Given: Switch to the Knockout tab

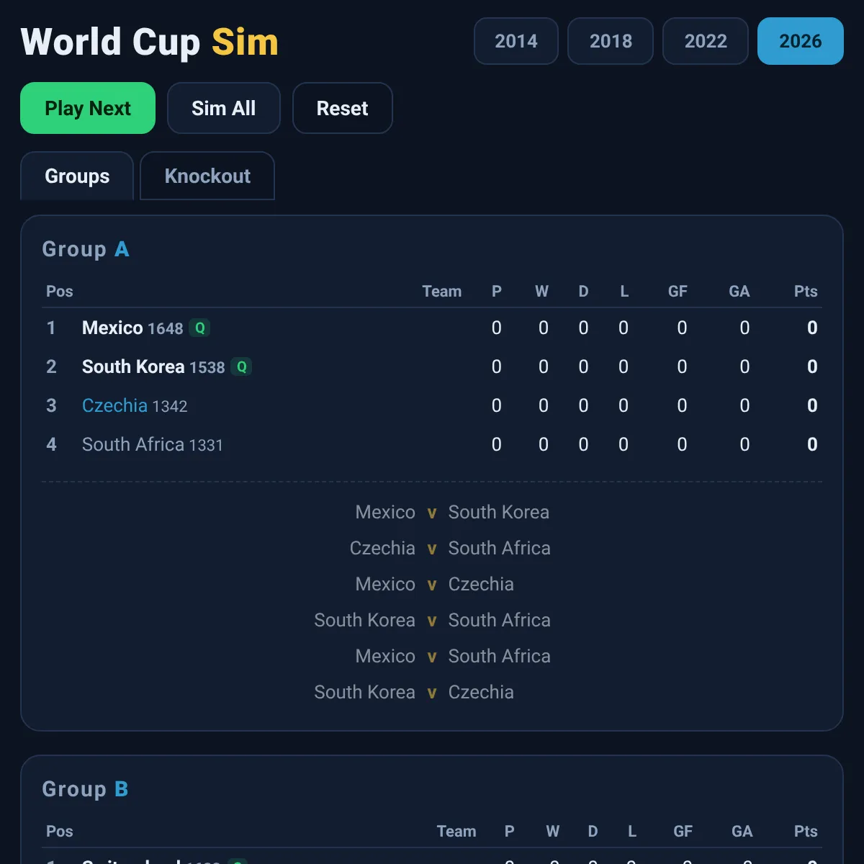Looking at the screenshot, I should (207, 176).
